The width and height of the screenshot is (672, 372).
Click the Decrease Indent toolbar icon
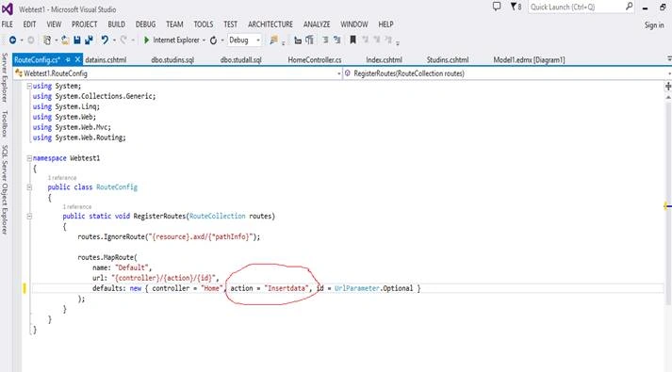click(x=298, y=40)
